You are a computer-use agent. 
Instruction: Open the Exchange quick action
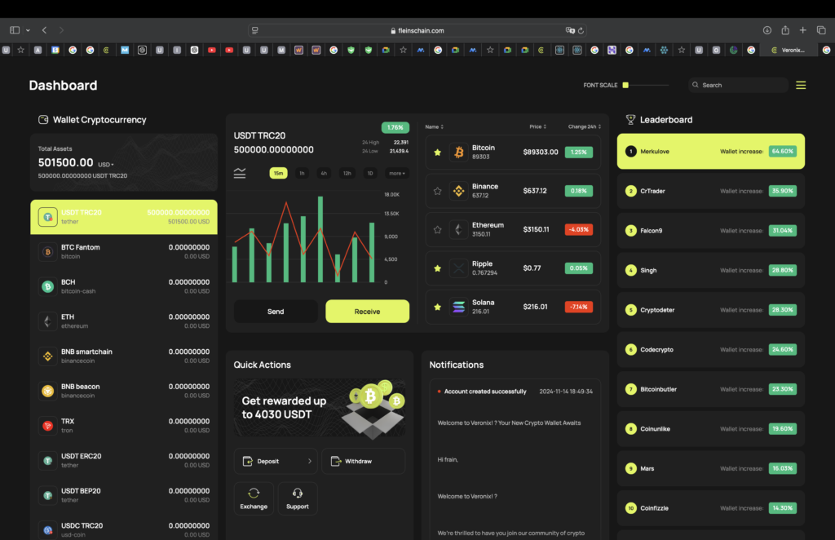coord(254,498)
